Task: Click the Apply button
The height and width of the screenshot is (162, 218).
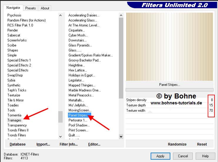Action: (x=160, y=156)
